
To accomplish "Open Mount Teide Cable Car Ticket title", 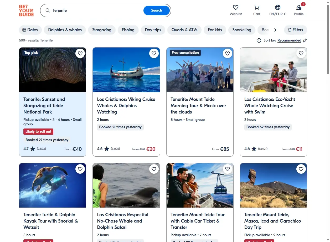I will click(198, 221).
